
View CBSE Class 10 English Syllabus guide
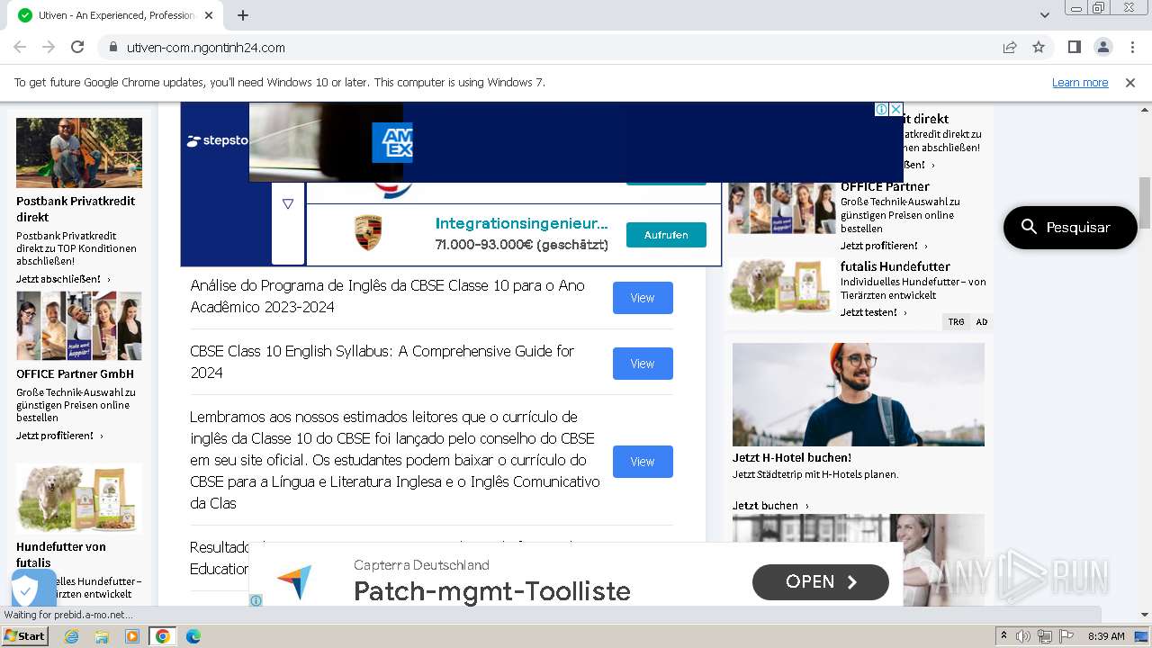coord(643,364)
